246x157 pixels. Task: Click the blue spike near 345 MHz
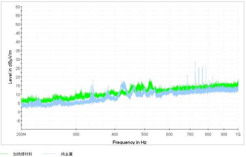(x=93, y=87)
